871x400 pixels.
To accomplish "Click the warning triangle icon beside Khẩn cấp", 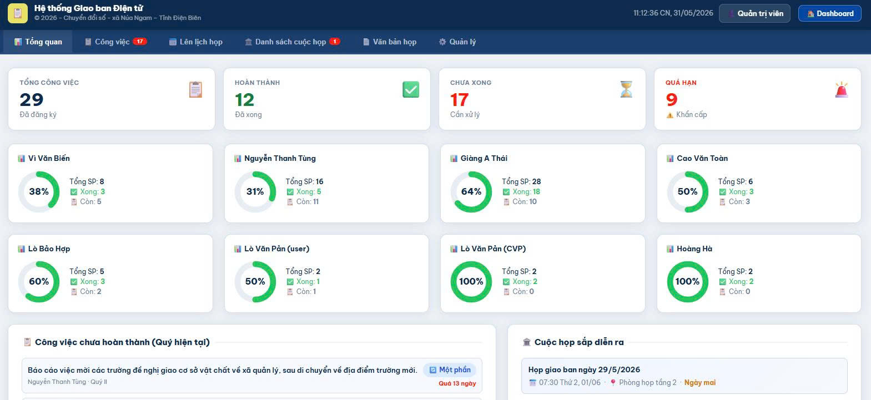I will [x=670, y=115].
